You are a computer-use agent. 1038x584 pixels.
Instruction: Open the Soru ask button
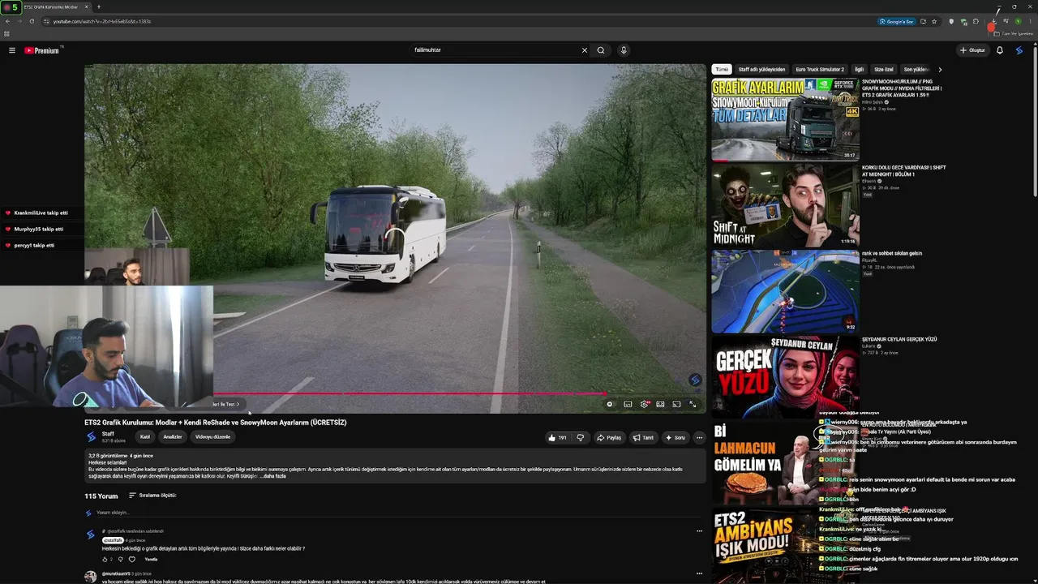675,438
